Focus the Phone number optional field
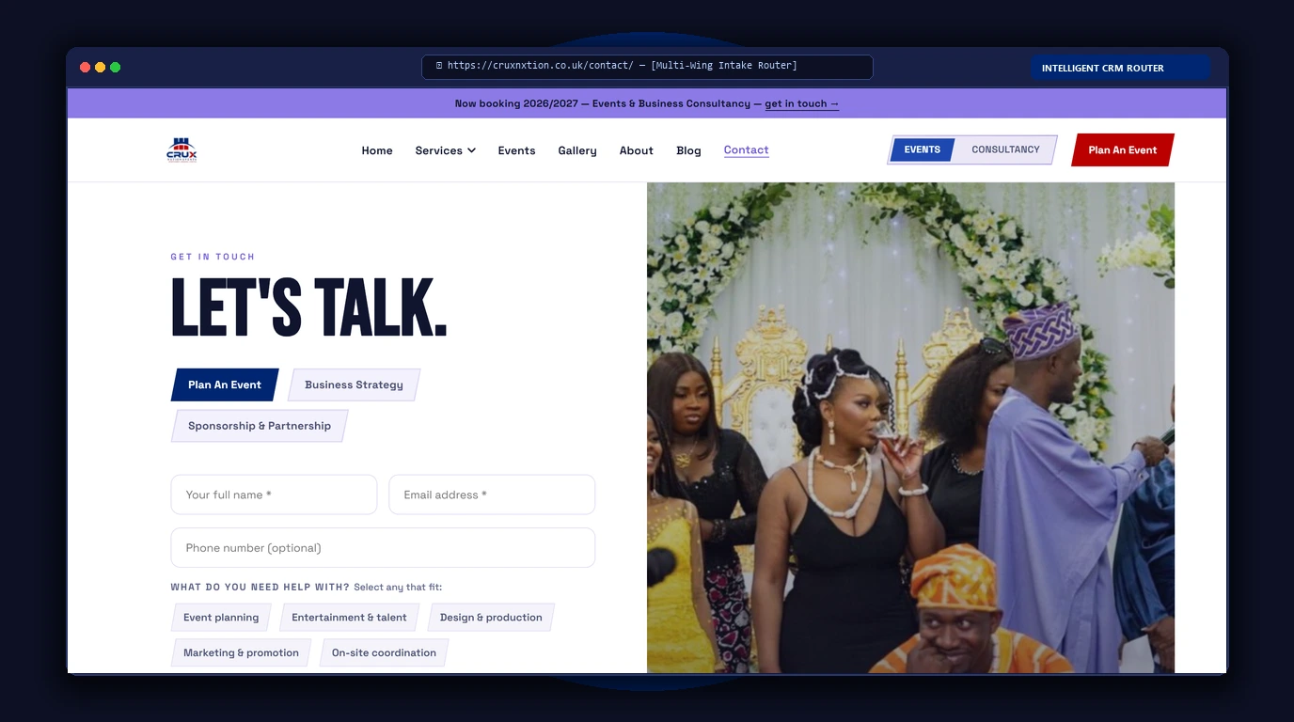 (383, 548)
